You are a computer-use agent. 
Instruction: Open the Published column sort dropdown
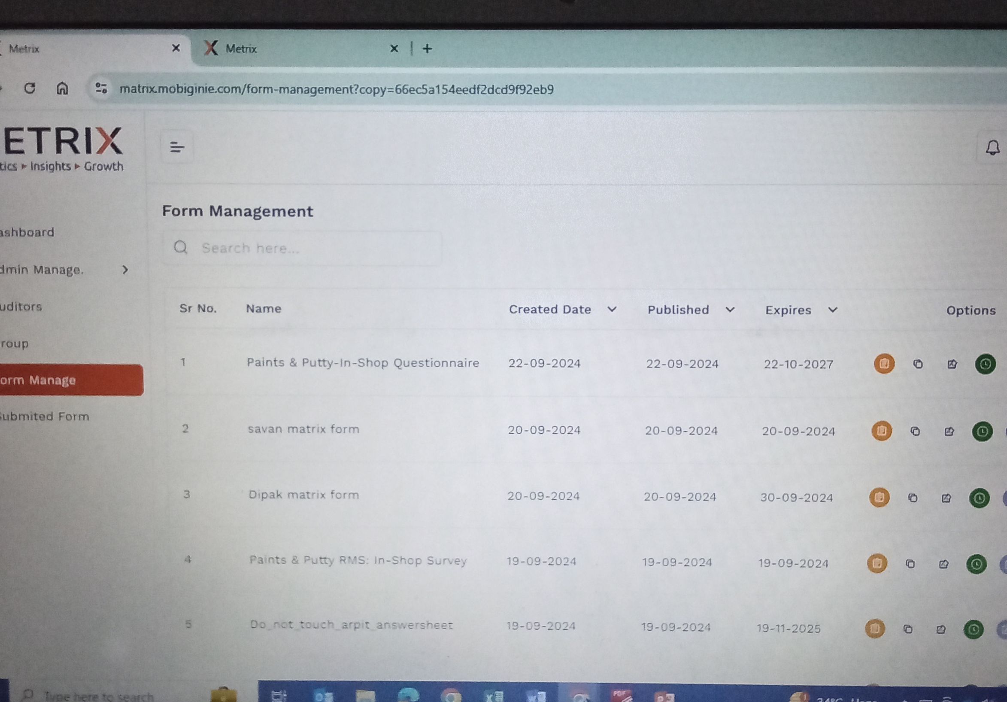[730, 310]
